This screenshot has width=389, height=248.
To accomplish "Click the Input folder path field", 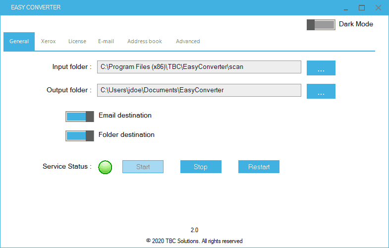I will coord(199,67).
